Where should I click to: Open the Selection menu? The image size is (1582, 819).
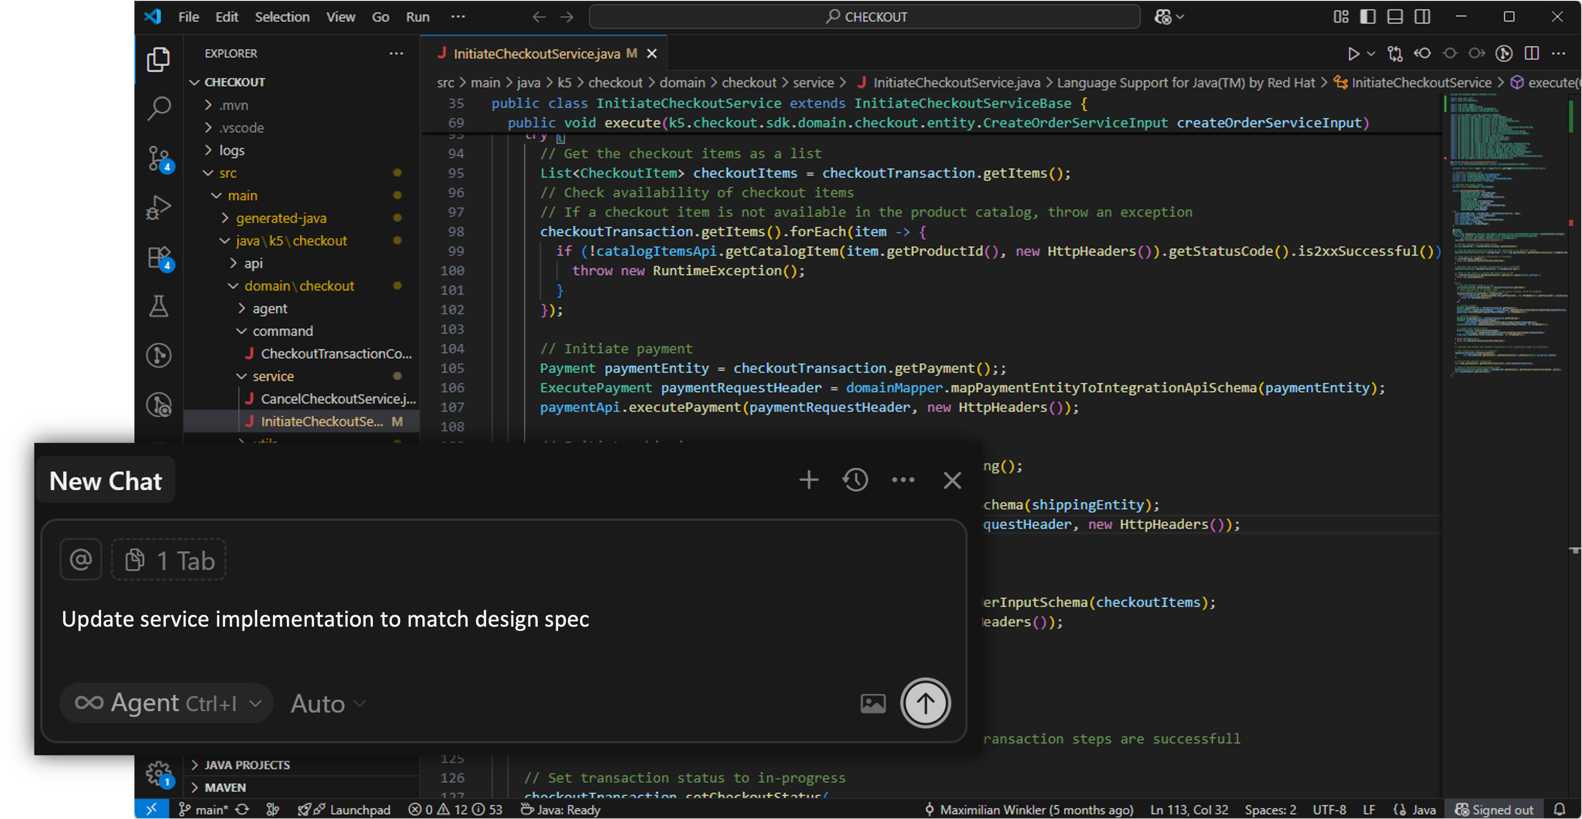click(x=282, y=17)
